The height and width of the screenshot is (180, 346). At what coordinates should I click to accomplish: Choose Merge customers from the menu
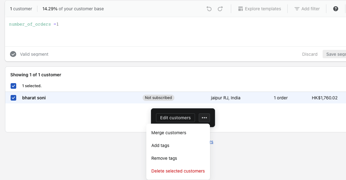pos(169,133)
